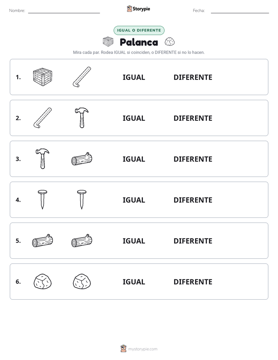Choose DIFERENTE for row 2
The height and width of the screenshot is (360, 278).
tap(193, 118)
